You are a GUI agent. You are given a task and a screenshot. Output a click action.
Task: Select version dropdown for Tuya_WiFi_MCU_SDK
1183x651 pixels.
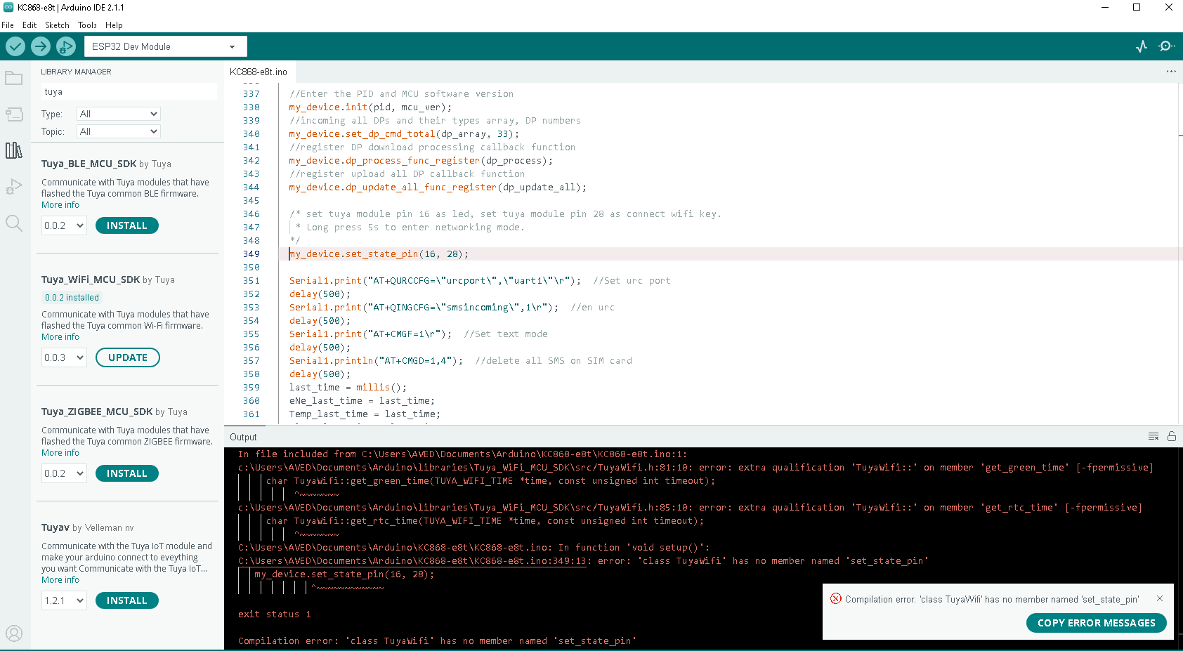pyautogui.click(x=64, y=357)
